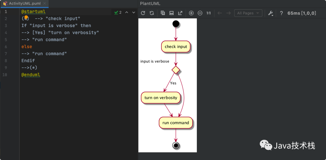Click the Yes branch label in the diagram
Image resolution: width=326 pixels, height=160 pixels.
tap(173, 83)
